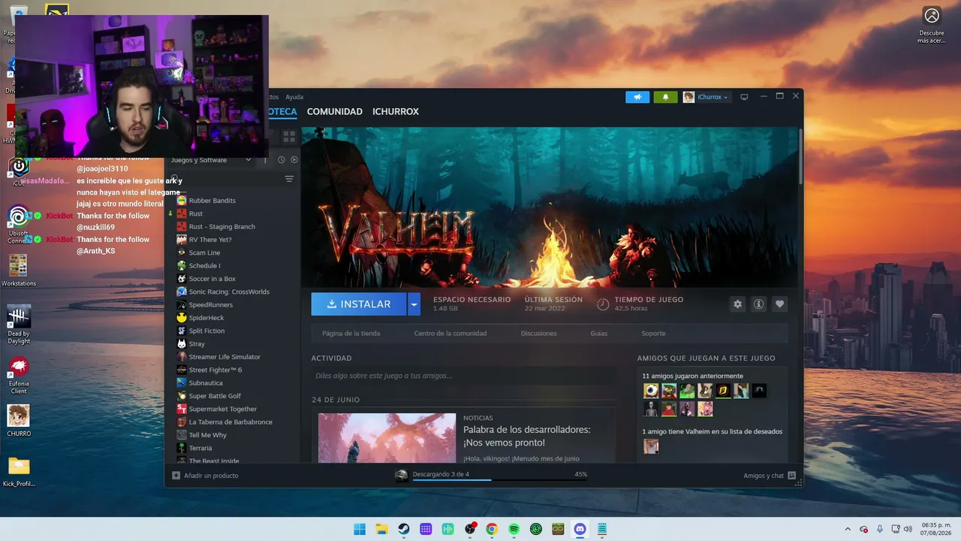Open the Valheim news thumbnail image

(x=387, y=437)
